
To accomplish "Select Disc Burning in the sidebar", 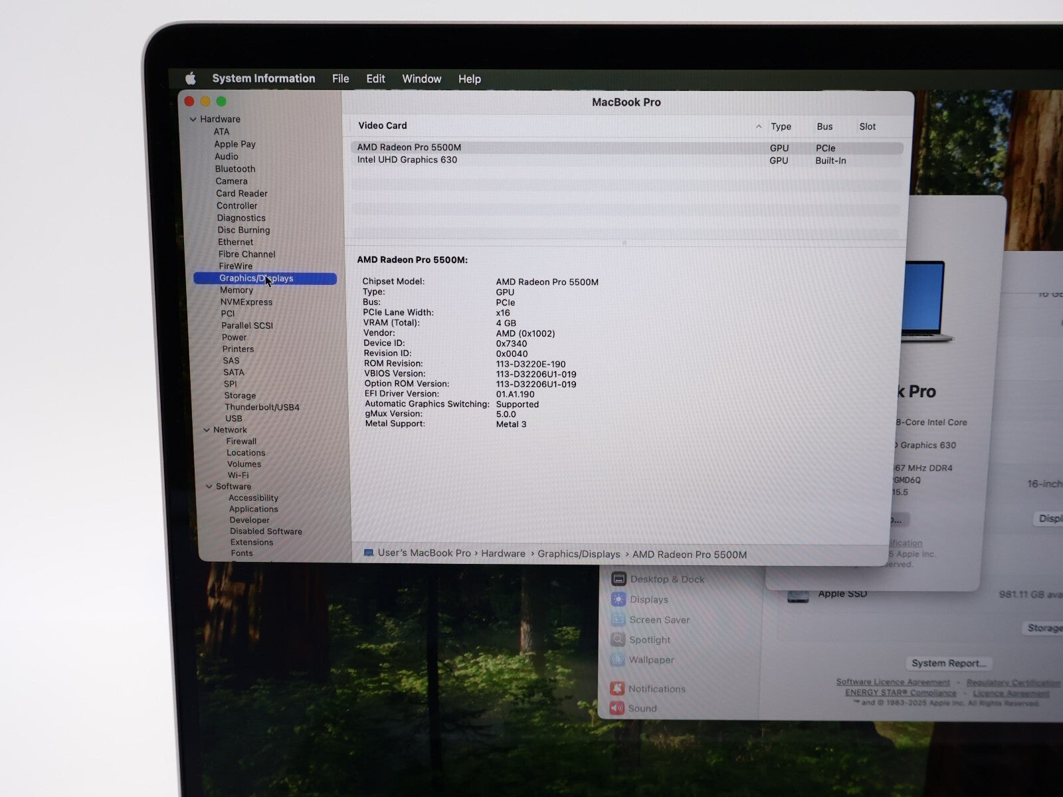I will coord(244,230).
